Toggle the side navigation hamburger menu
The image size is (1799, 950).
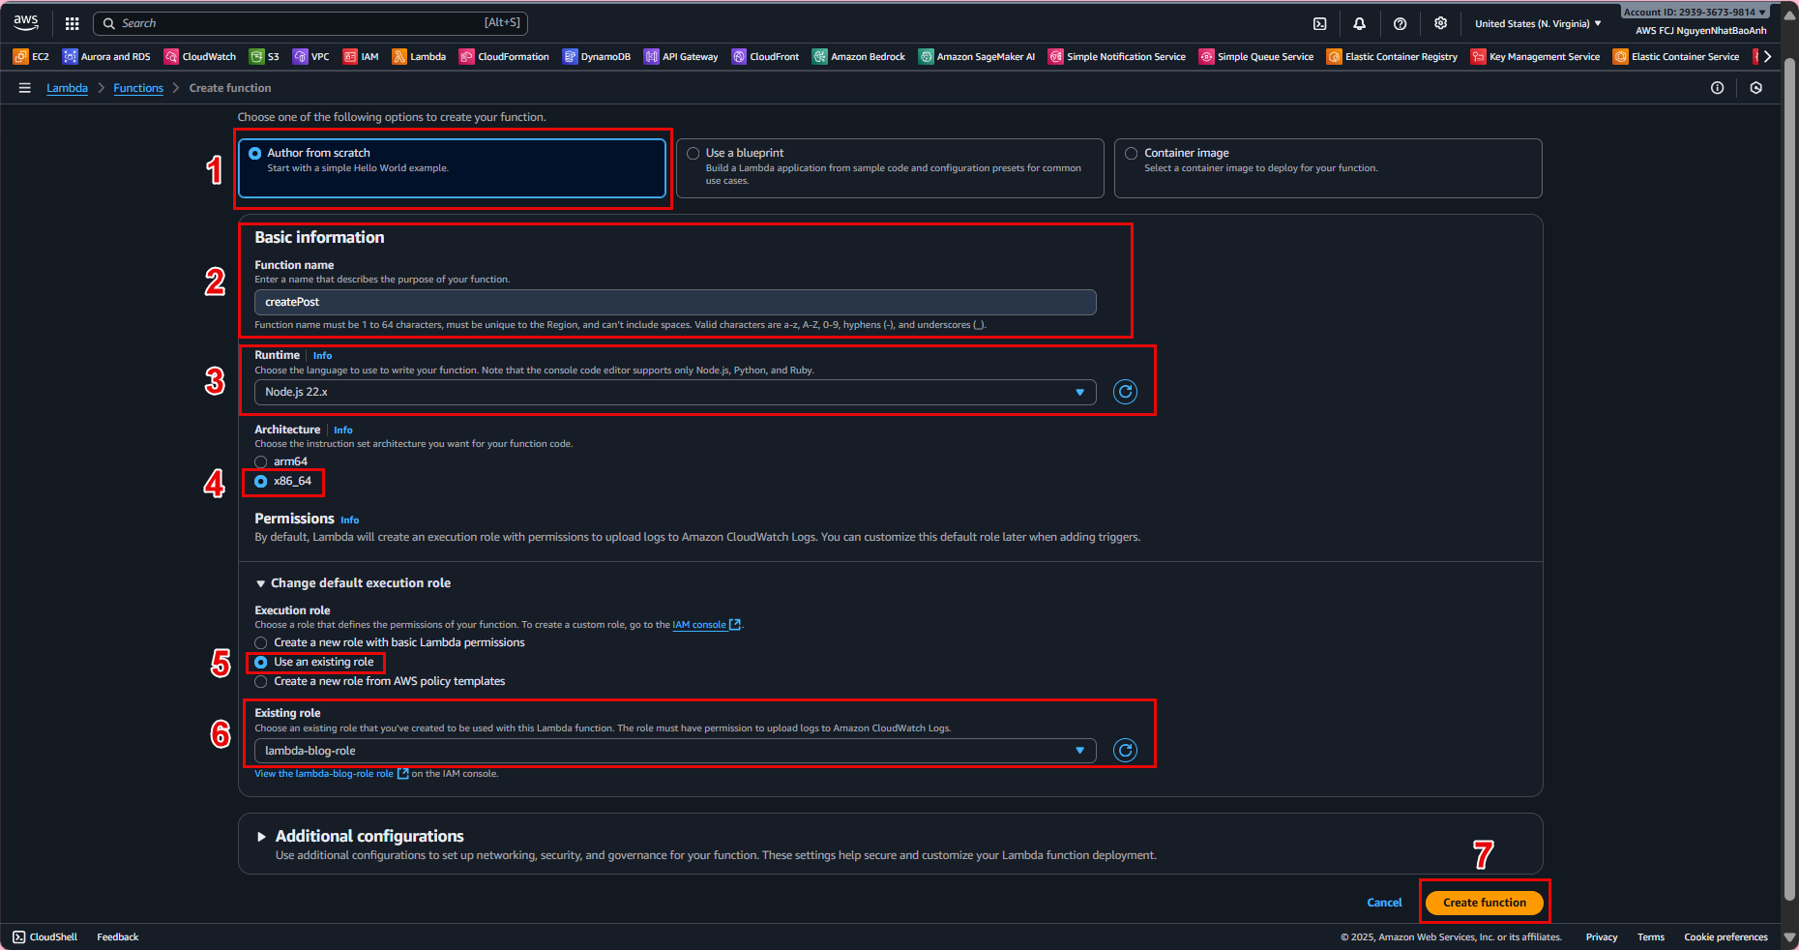(24, 88)
